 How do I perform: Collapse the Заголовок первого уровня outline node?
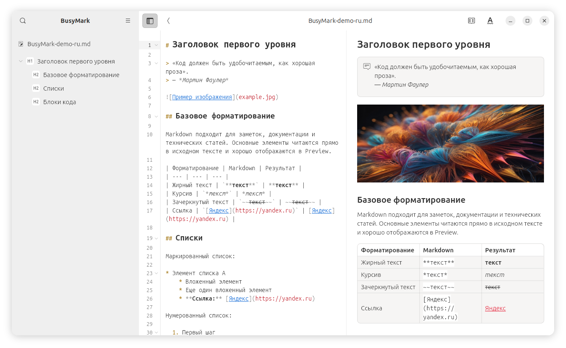coord(21,61)
